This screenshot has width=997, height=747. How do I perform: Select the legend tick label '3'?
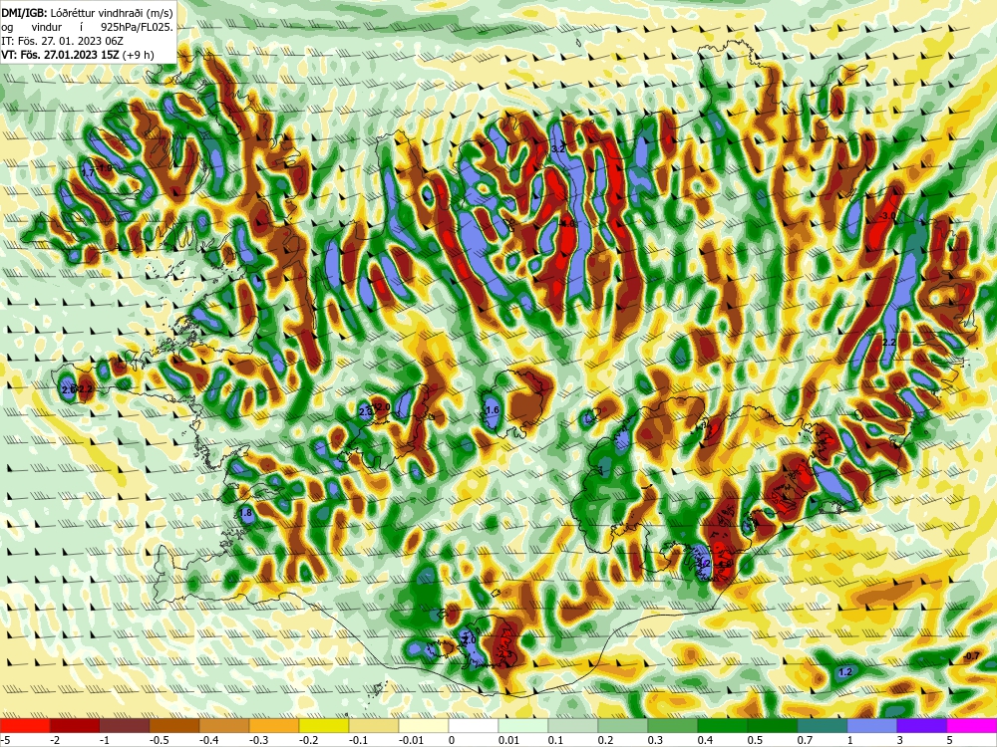(898, 740)
